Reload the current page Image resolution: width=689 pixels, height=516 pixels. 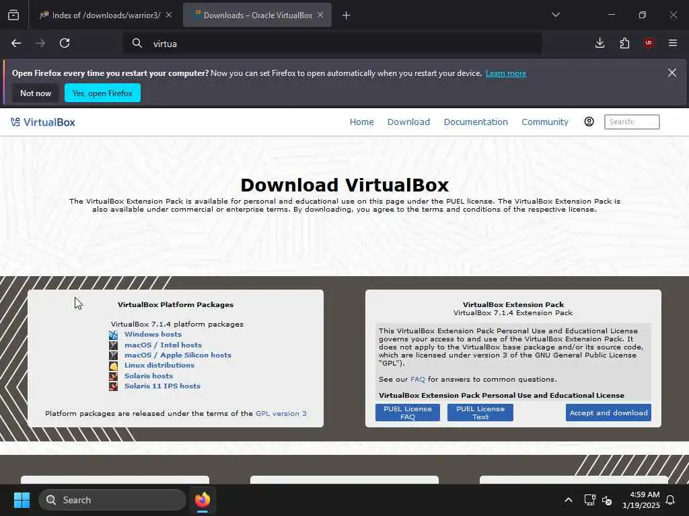(x=65, y=43)
